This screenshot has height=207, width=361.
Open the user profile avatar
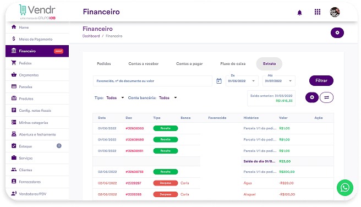[x=335, y=12]
